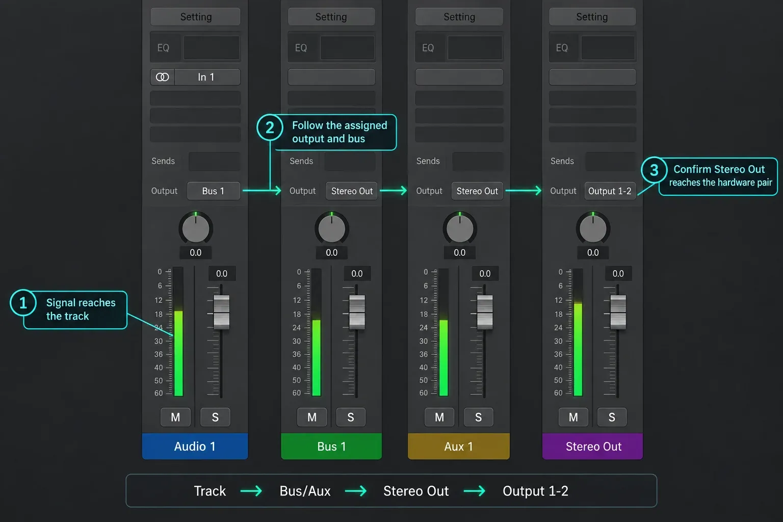The width and height of the screenshot is (783, 522).
Task: Mute the Stereo Out channel strip
Action: 573,417
